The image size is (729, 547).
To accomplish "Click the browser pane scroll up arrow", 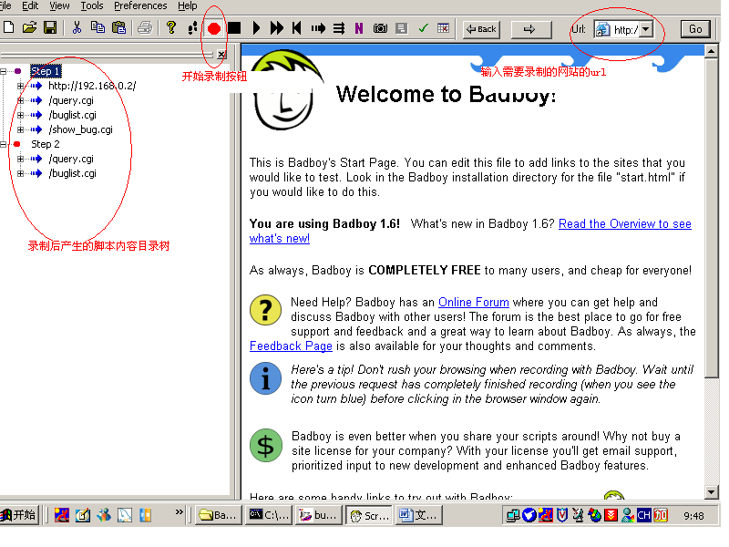I will 712,51.
